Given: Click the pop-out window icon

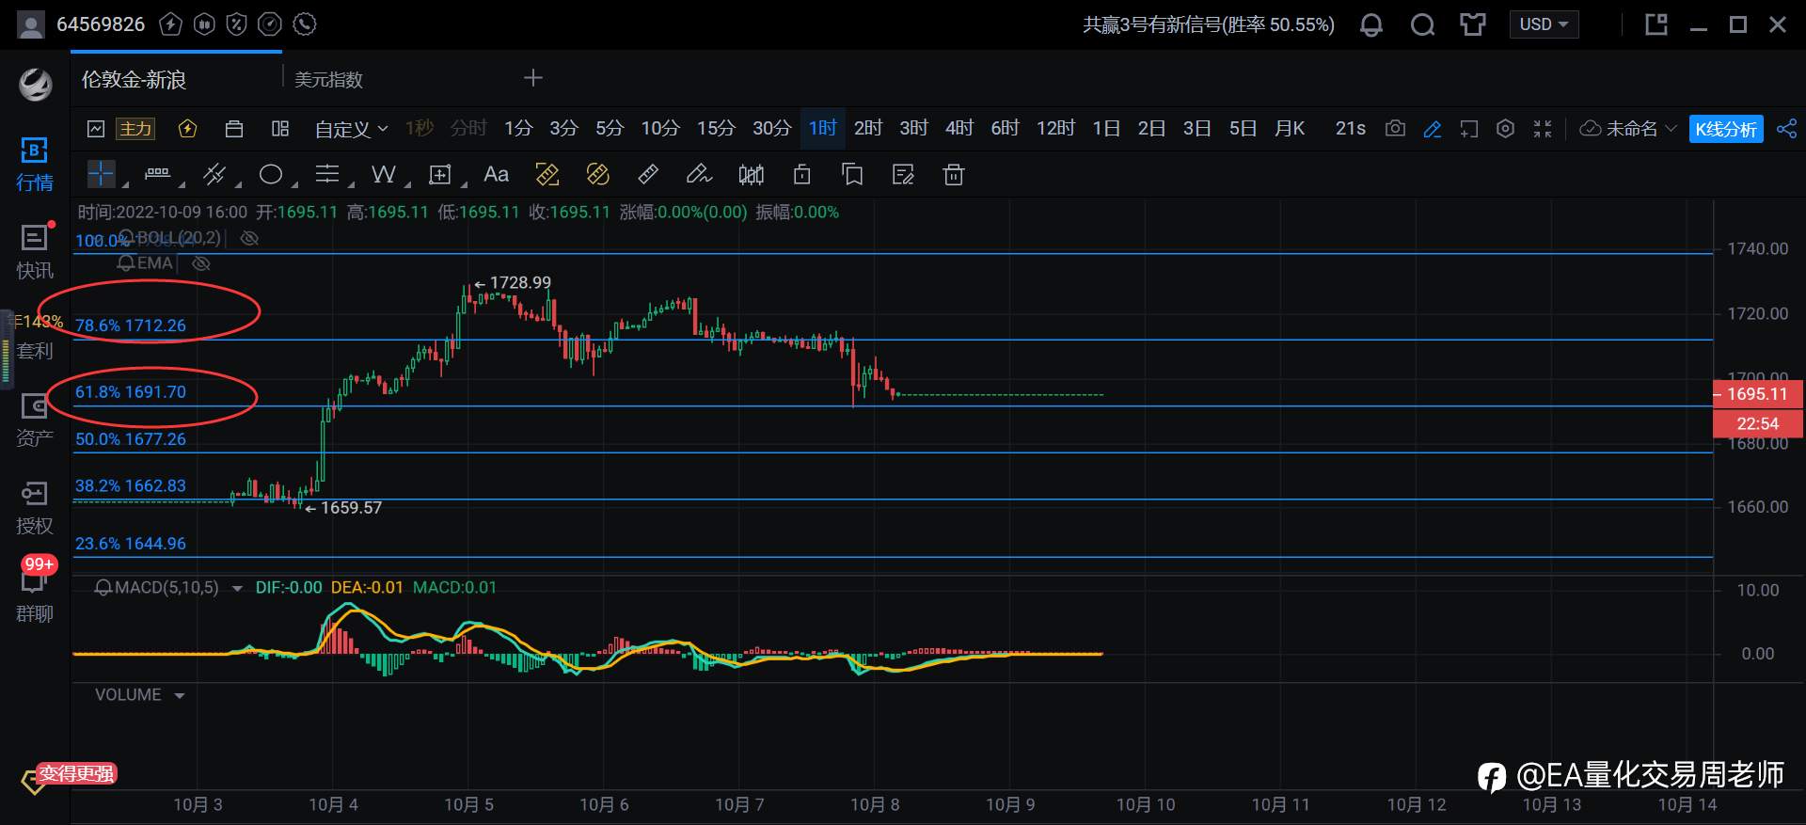Looking at the screenshot, I should [1656, 24].
